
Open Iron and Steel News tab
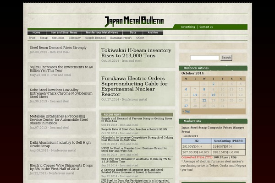(x=64, y=32)
